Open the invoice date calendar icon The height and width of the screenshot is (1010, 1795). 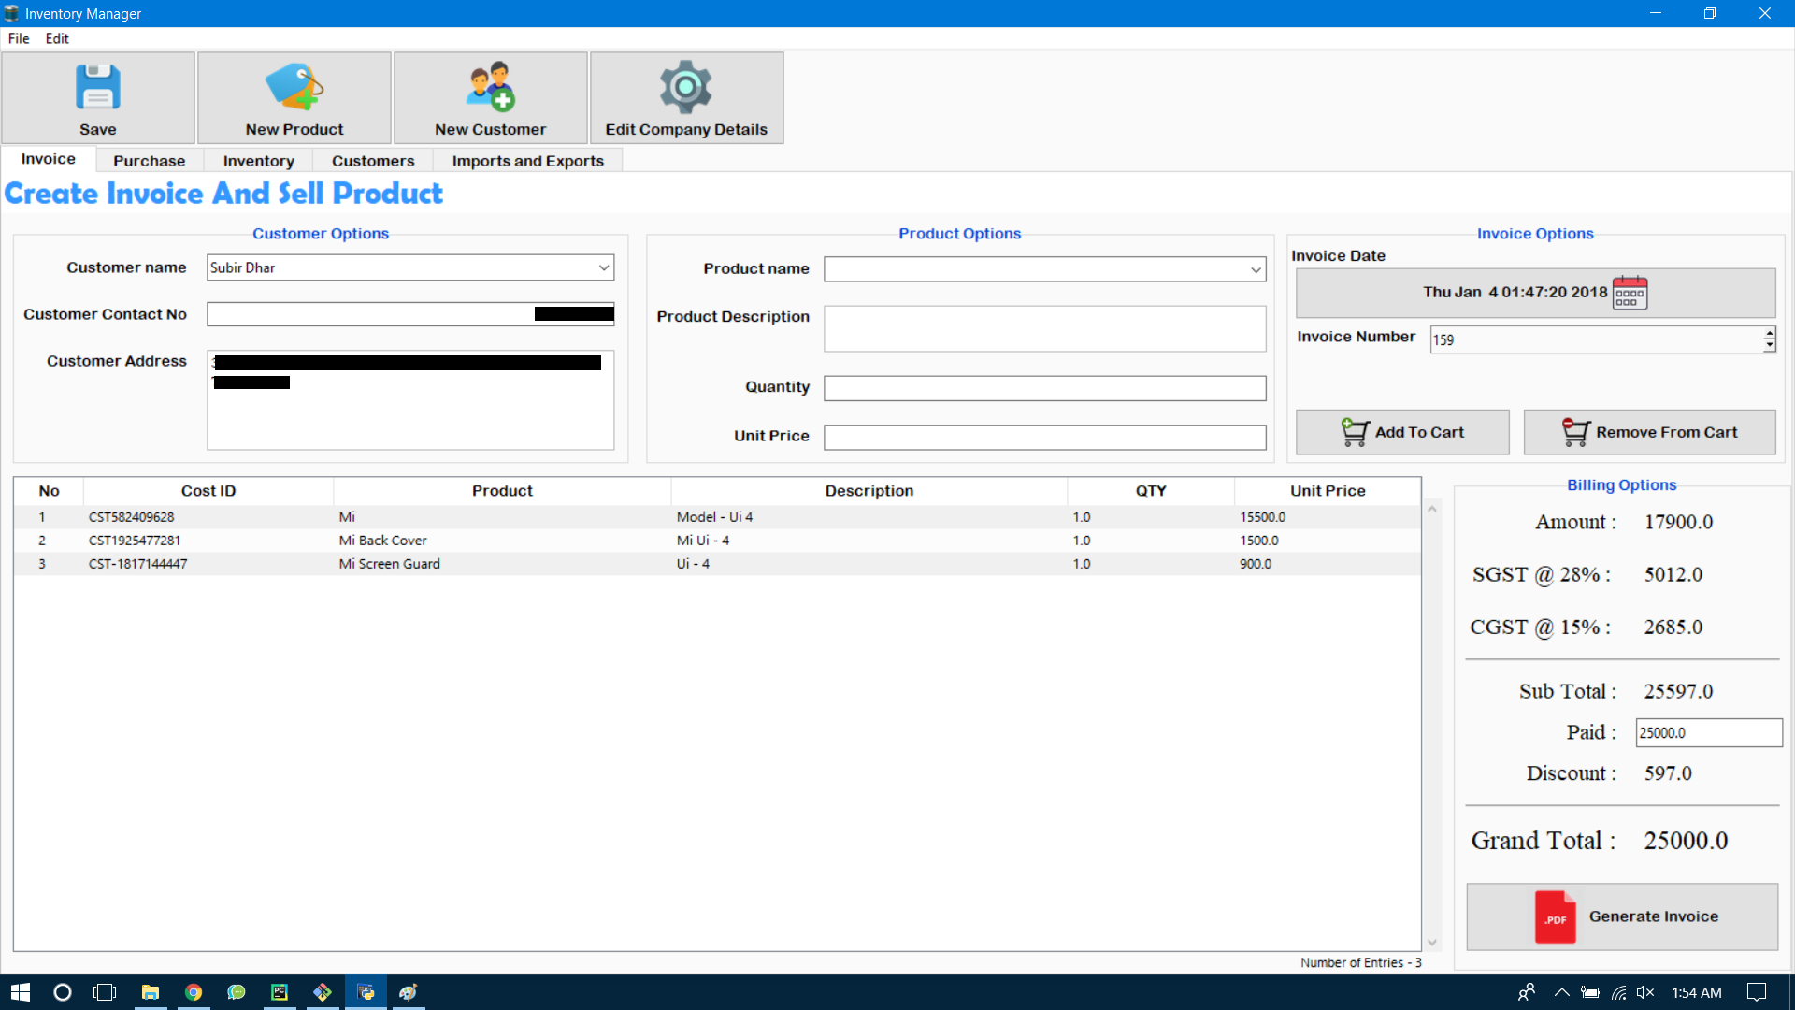pyautogui.click(x=1630, y=293)
